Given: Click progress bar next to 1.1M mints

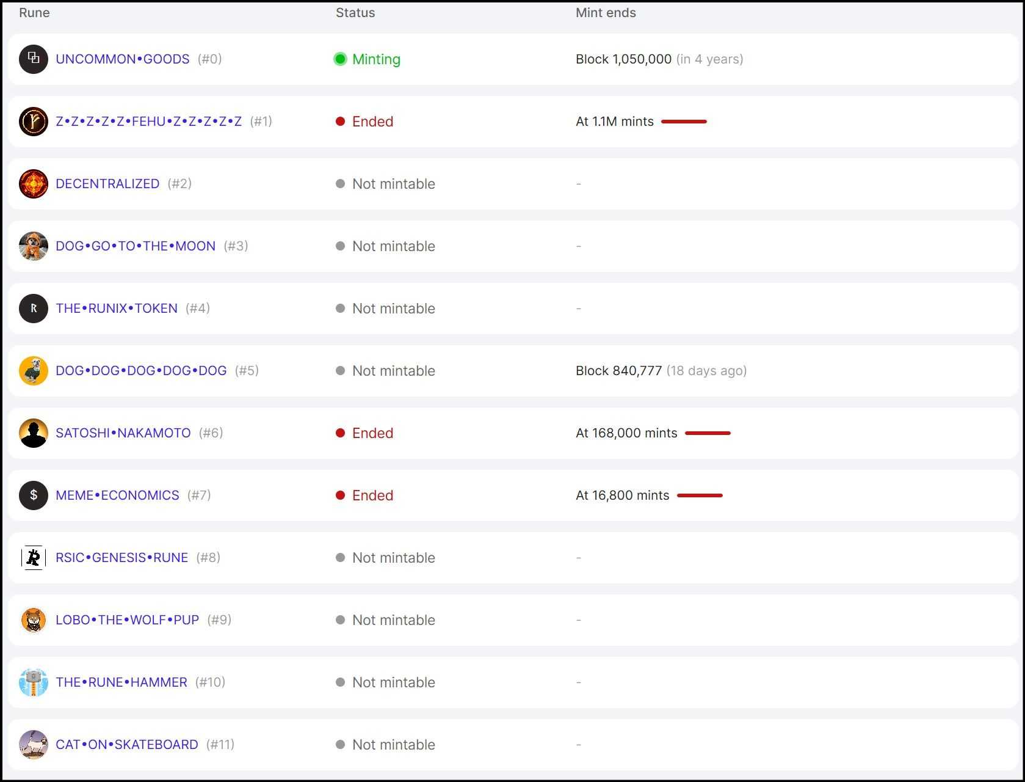Looking at the screenshot, I should tap(684, 122).
